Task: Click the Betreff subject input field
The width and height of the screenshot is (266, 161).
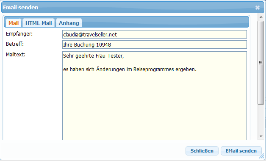Action: click(154, 44)
